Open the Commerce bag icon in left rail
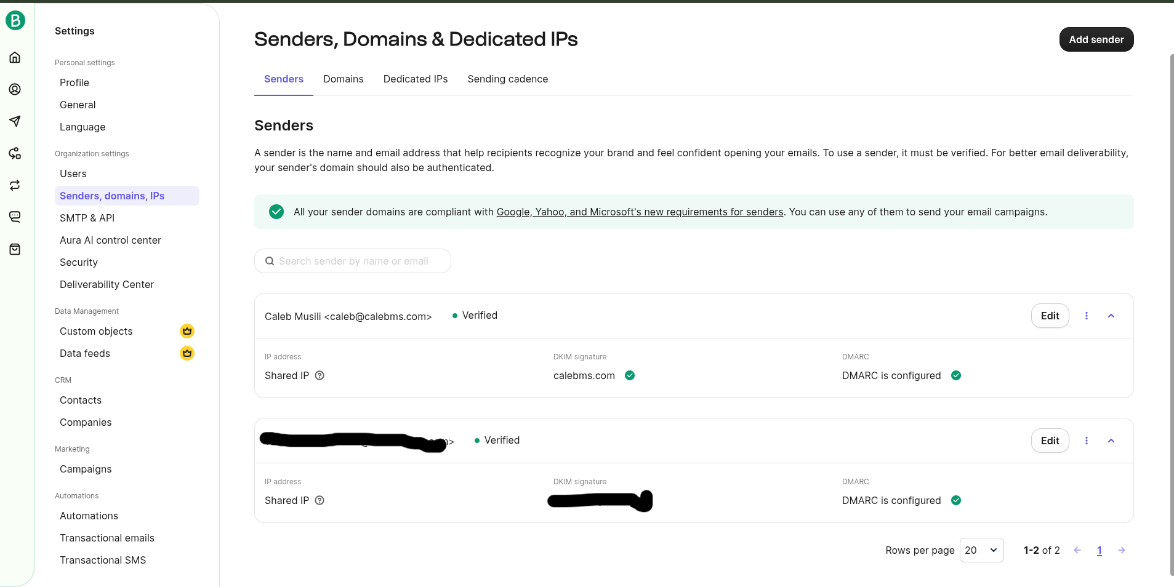This screenshot has height=587, width=1174. coord(15,249)
